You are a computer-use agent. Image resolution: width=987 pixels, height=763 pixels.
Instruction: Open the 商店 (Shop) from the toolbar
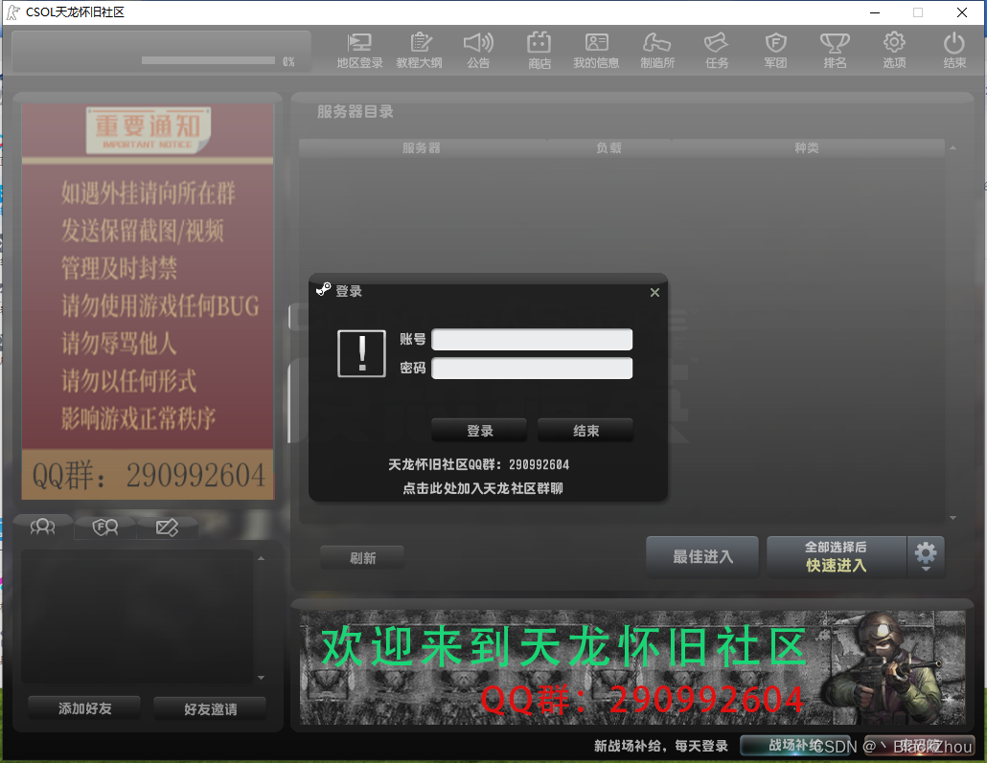(539, 50)
